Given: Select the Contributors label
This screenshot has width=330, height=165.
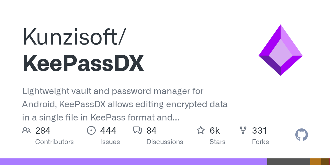Looking at the screenshot, I should click(x=54, y=142).
